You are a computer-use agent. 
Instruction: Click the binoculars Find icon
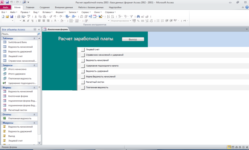[x=138, y=16]
